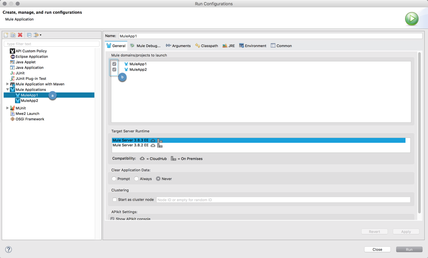Screen dimensions: 428x258
Task: Uncheck MuleApp2 in the projects to launch
Action: 114,69
